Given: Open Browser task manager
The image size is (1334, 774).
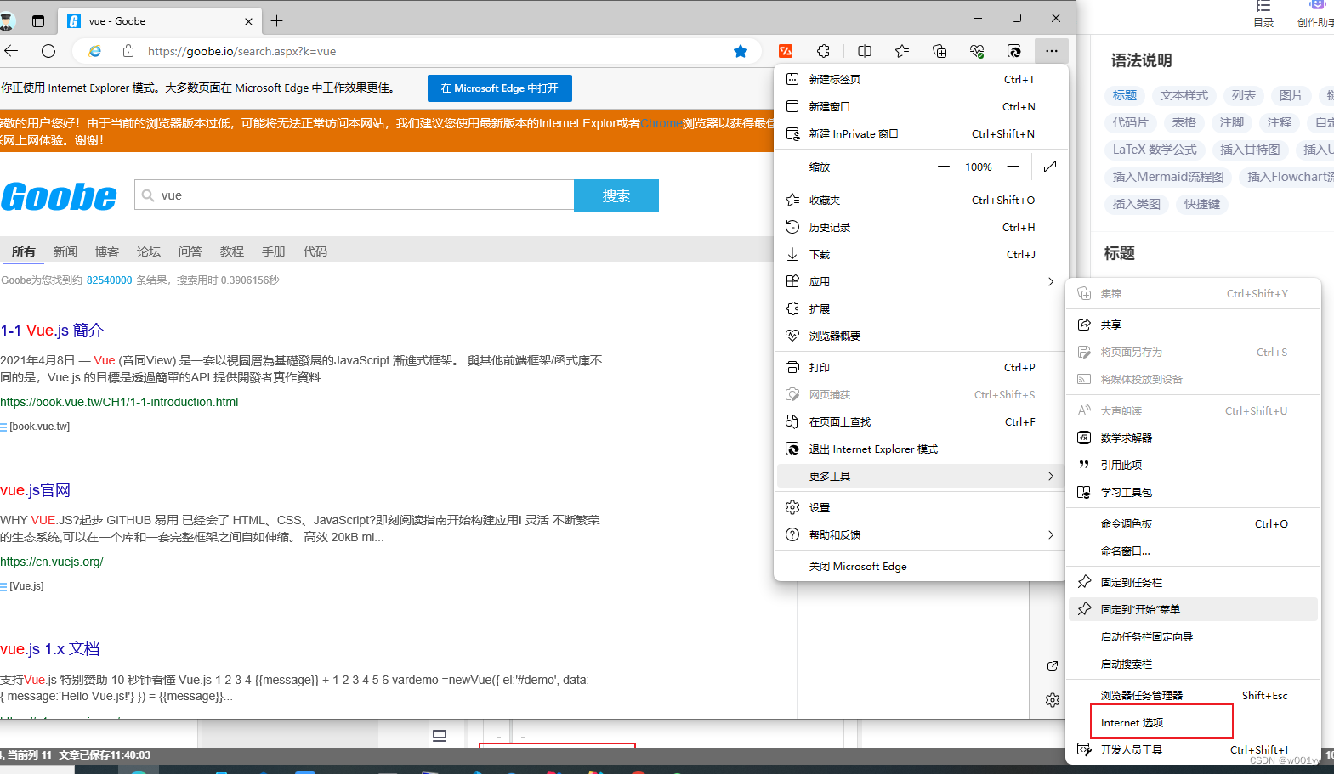Looking at the screenshot, I should pos(1193,695).
